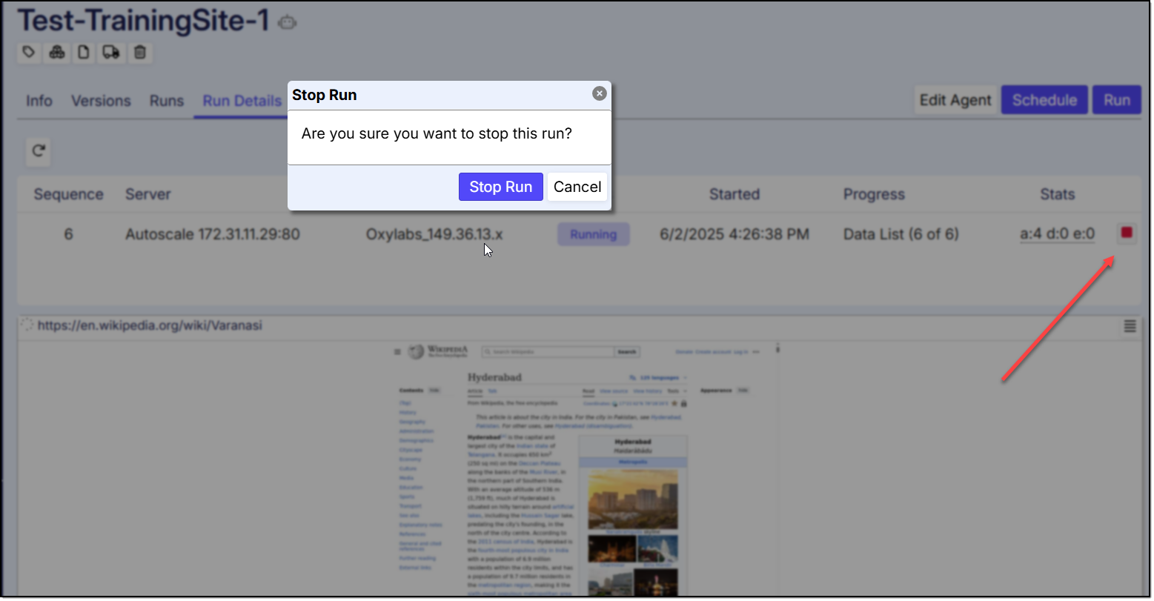The width and height of the screenshot is (1154, 601).
Task: Go to the Runs tab
Action: click(167, 101)
